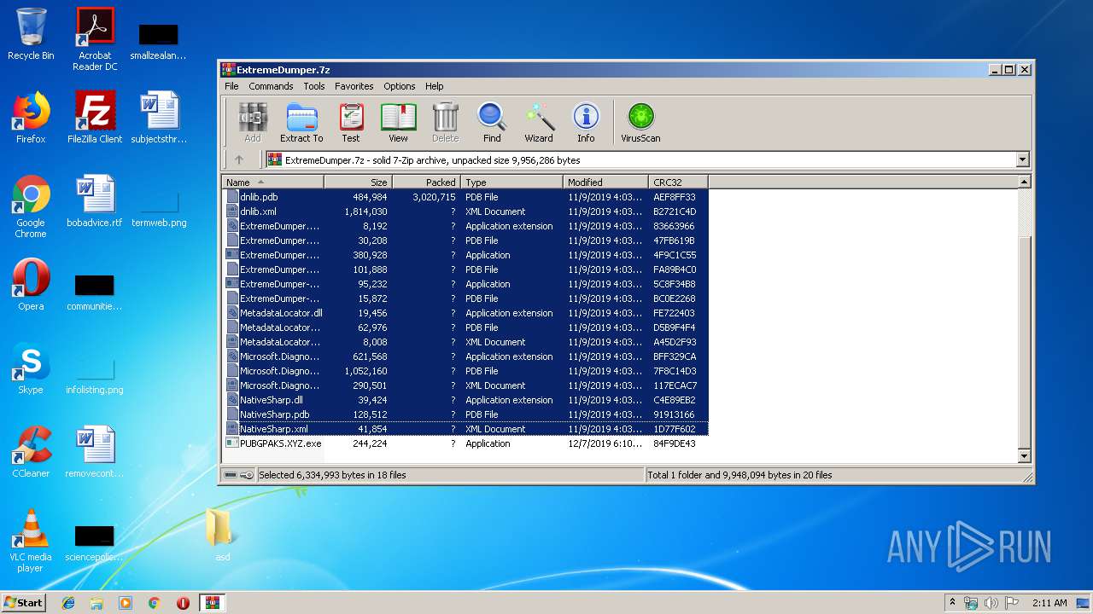Sort by the Packed column header

(x=427, y=182)
